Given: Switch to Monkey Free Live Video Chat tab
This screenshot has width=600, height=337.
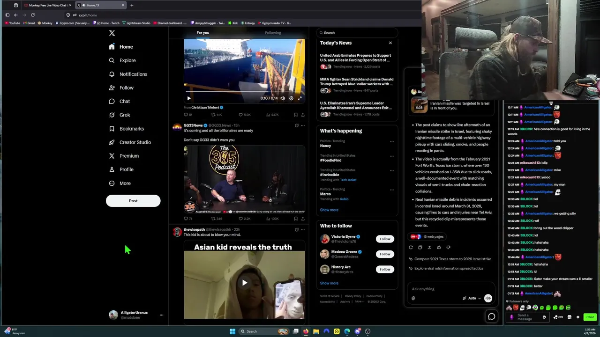Looking at the screenshot, I should [47, 5].
